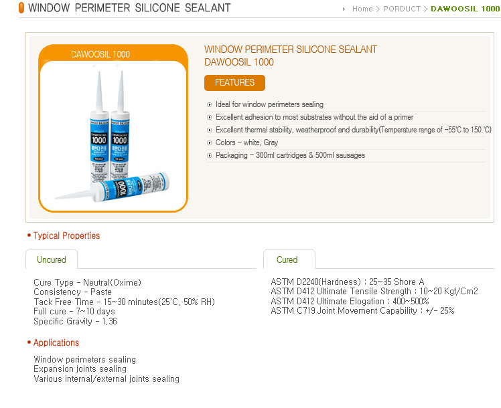Click the orange pill icon beside page title
Viewport: 501px width, 408px height.
pyautogui.click(x=21, y=7)
